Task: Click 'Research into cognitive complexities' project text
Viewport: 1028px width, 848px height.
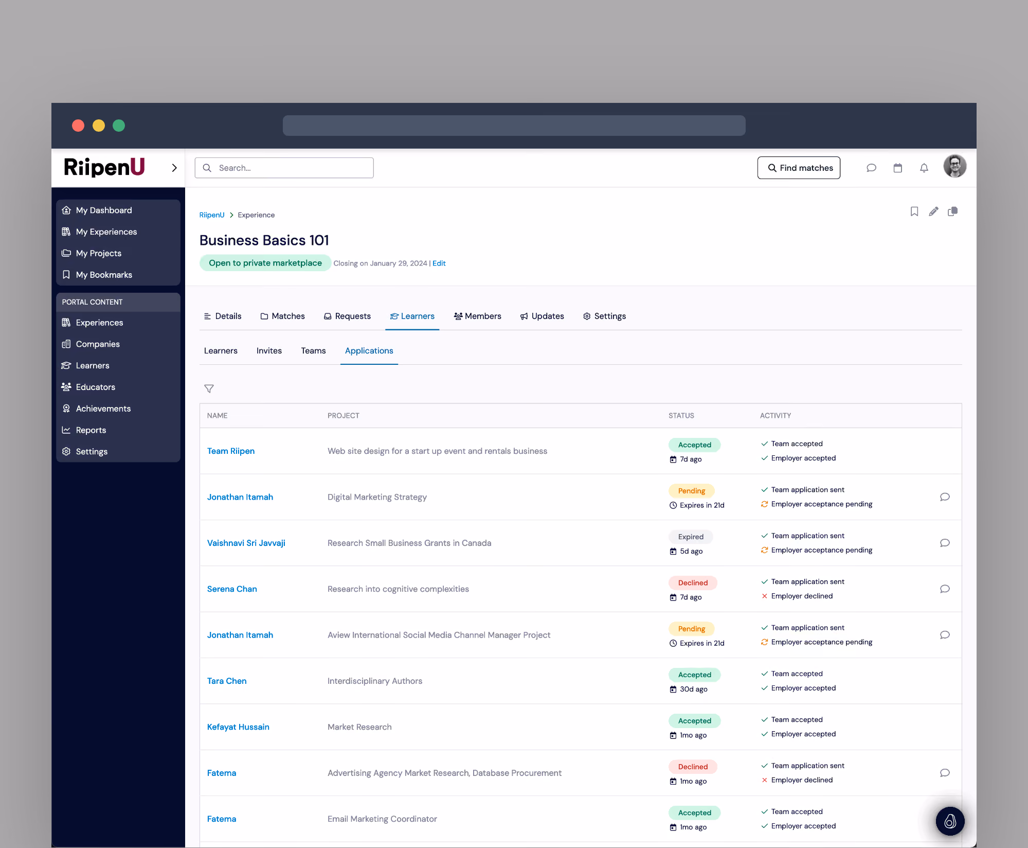Action: (398, 589)
